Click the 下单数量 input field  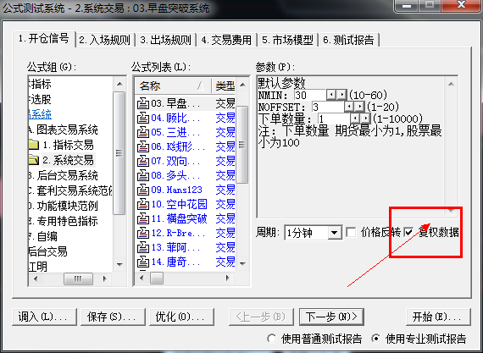tap(334, 119)
